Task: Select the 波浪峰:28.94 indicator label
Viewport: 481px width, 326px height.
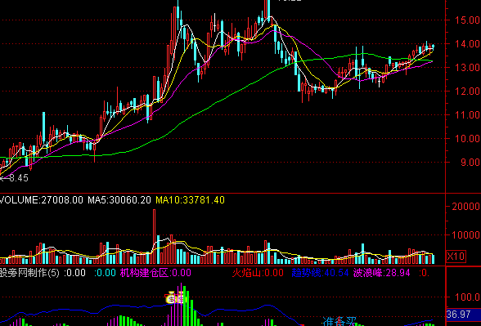Action: [381, 273]
